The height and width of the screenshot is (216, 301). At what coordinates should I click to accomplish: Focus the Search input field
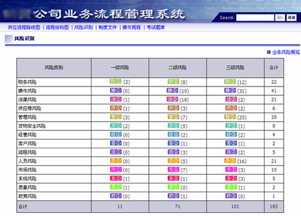click(255, 17)
